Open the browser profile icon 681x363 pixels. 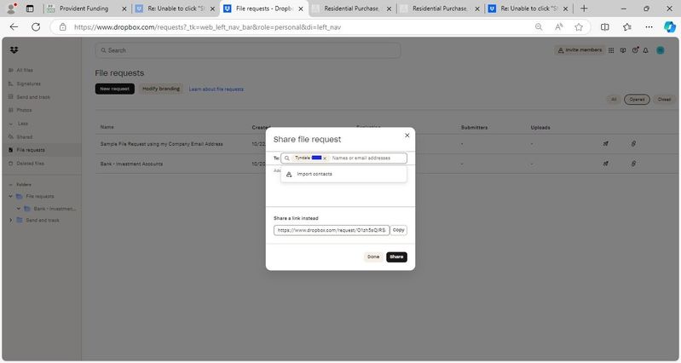click(x=11, y=9)
